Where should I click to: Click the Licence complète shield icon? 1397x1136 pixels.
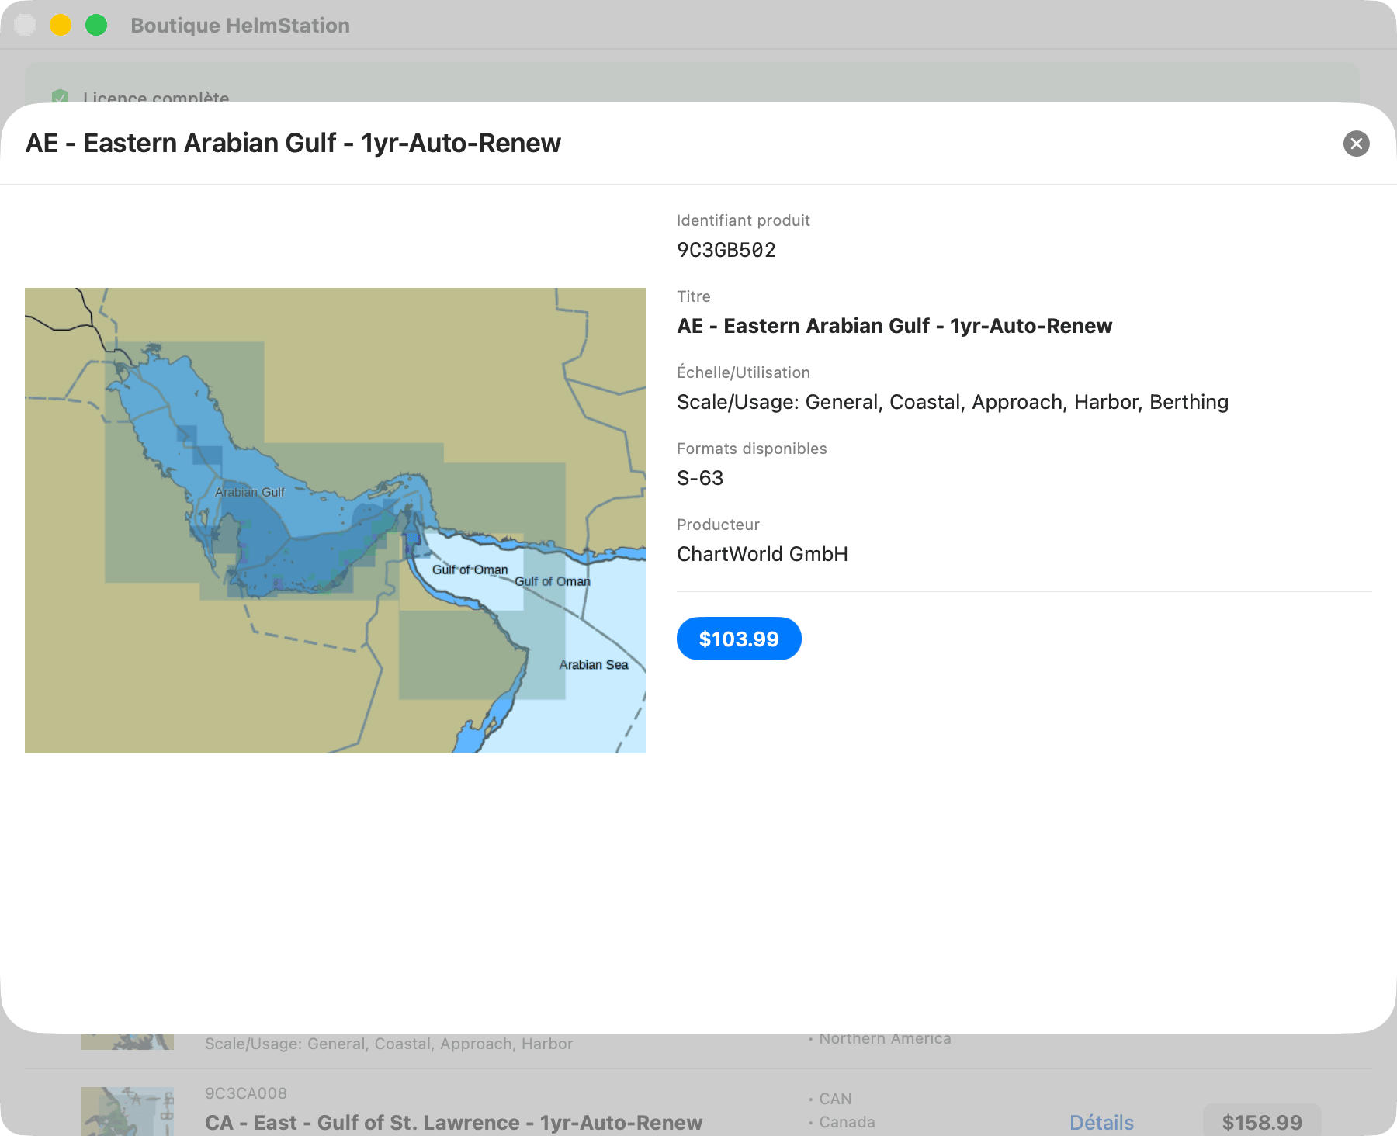tap(60, 97)
